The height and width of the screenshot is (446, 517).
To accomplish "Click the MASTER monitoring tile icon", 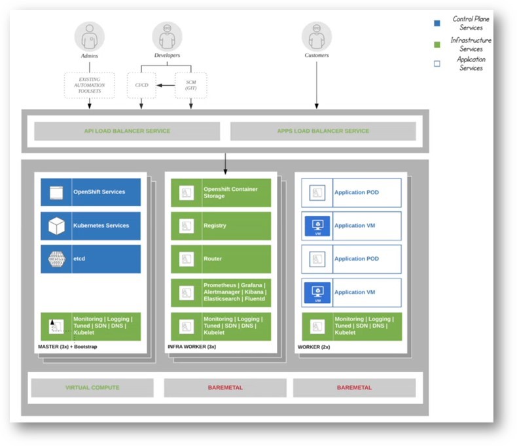I will click(56, 326).
